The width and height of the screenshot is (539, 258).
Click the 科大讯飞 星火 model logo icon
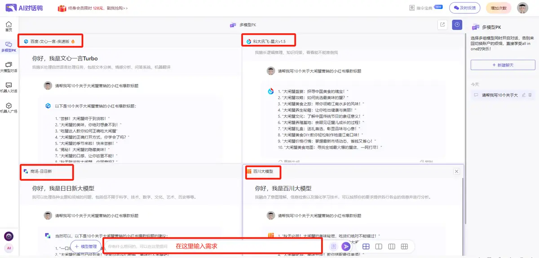pyautogui.click(x=248, y=41)
